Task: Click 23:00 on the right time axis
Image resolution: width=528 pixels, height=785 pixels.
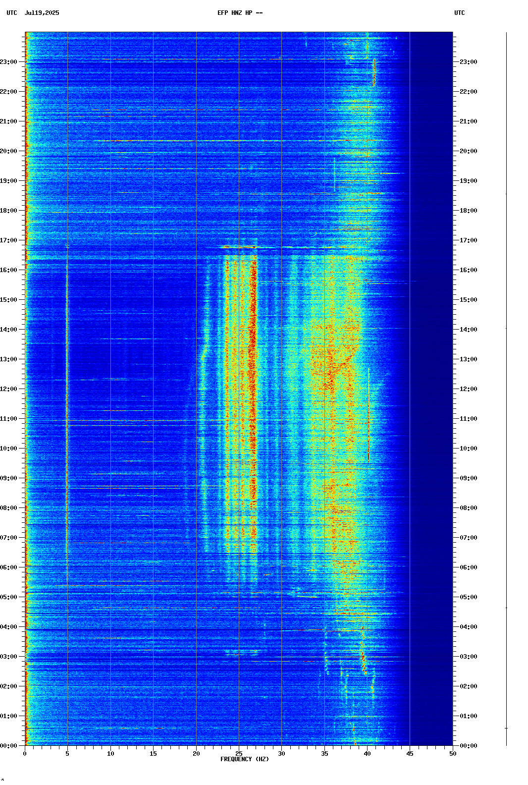Action: (x=469, y=62)
